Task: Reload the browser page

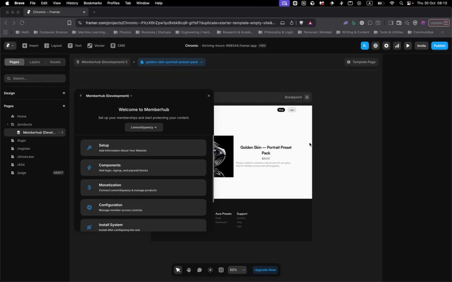Action: [22, 23]
